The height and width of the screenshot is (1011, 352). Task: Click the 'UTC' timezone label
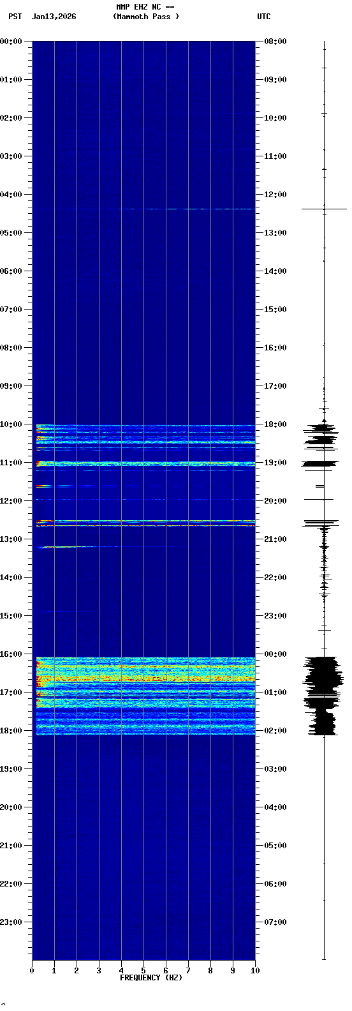[x=264, y=17]
